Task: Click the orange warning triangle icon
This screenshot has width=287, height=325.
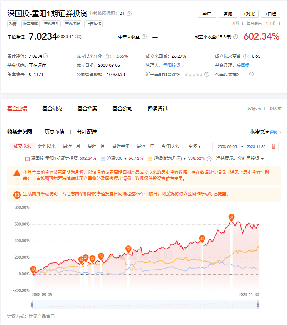Action: click(x=17, y=172)
